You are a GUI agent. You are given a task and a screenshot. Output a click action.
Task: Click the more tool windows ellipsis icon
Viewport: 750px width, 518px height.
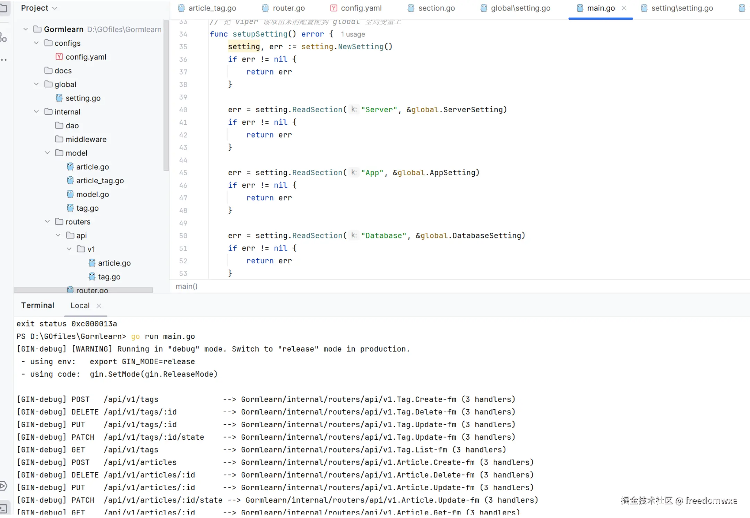[x=3, y=60]
